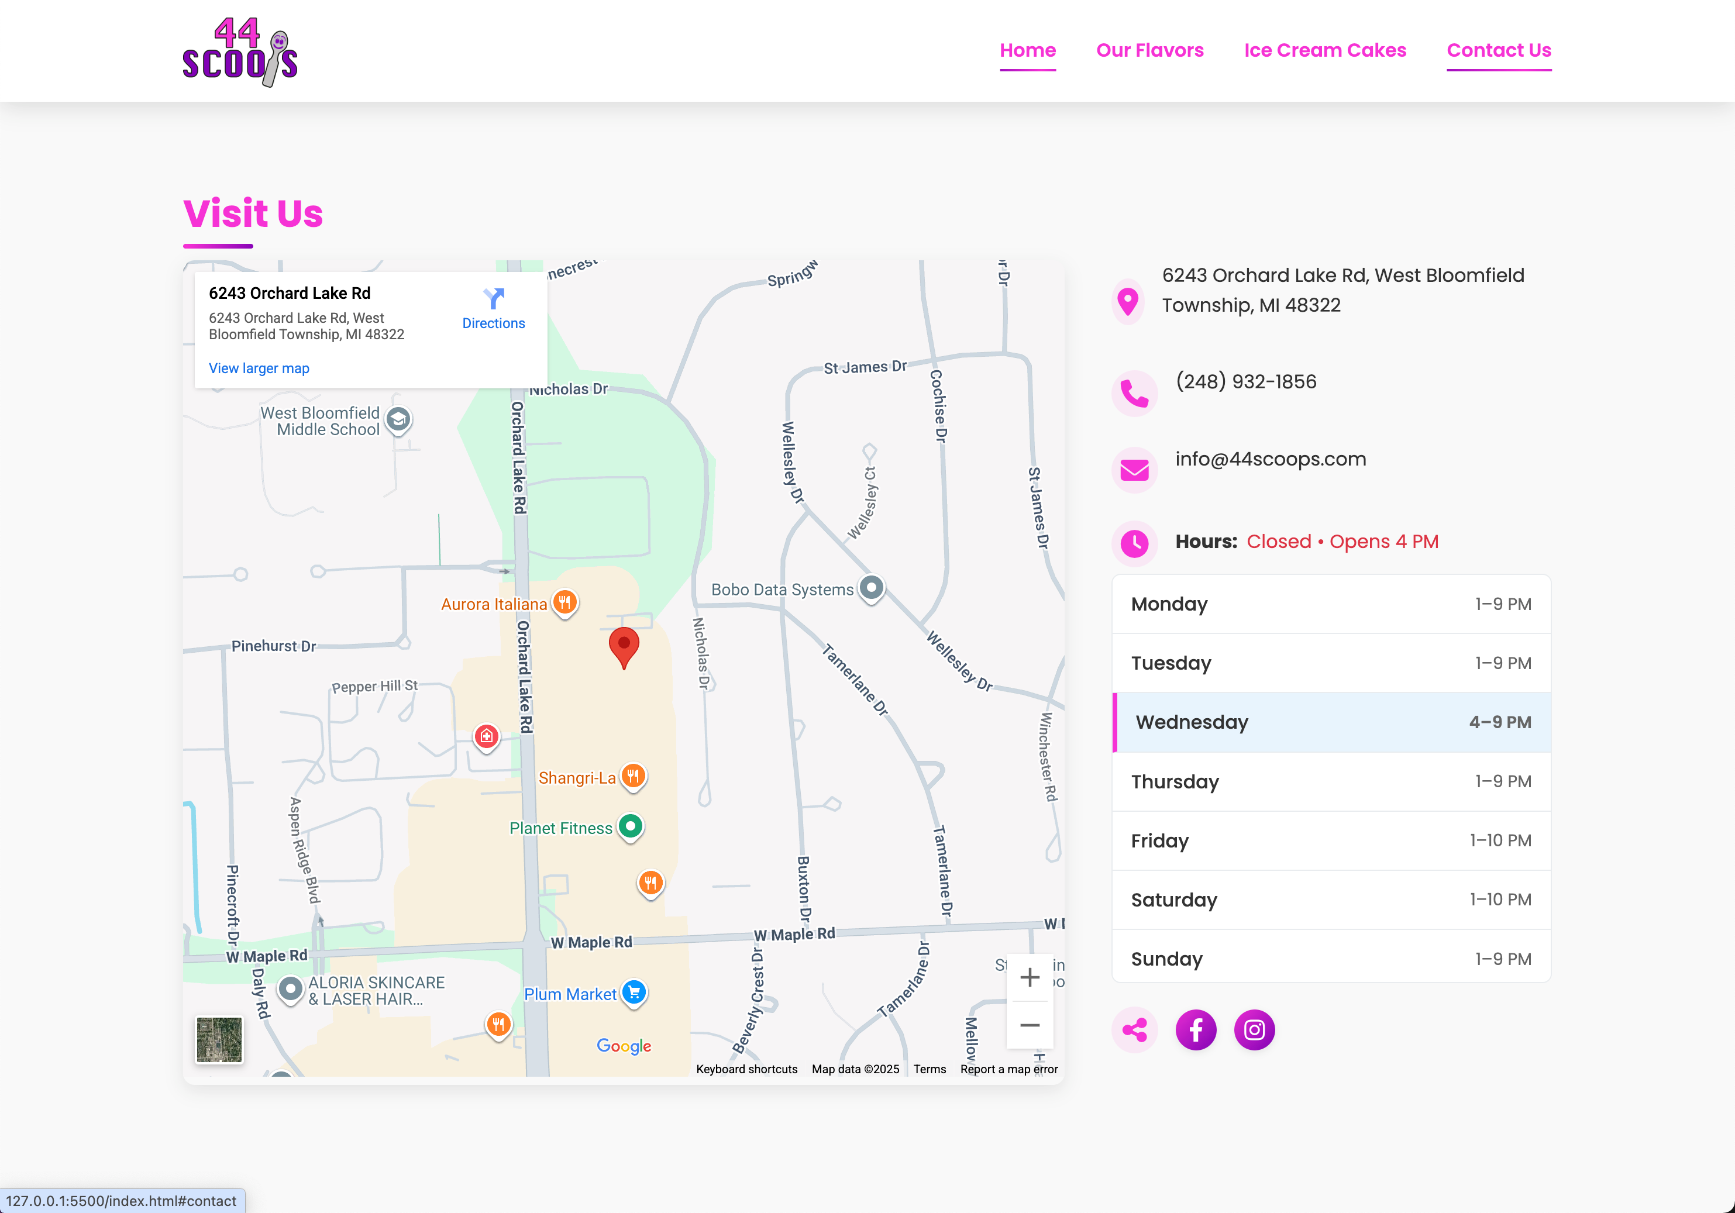Zoom in using the plus button
The width and height of the screenshot is (1735, 1213).
tap(1029, 977)
